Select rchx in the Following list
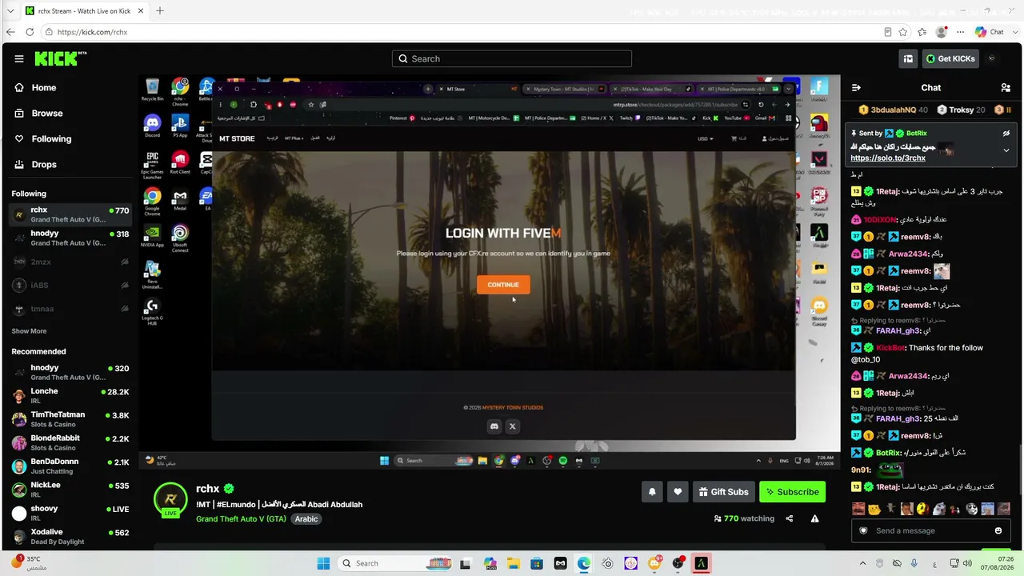 (70, 214)
